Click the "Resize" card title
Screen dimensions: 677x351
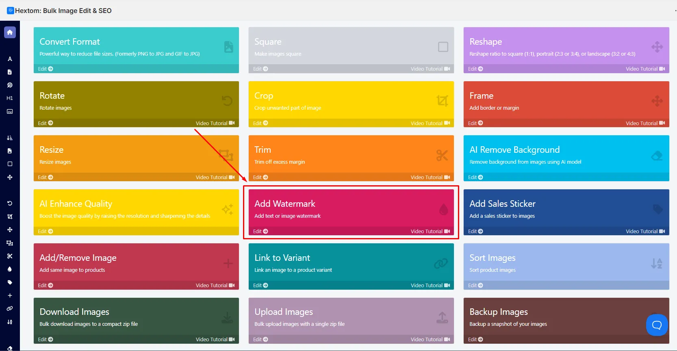point(52,149)
